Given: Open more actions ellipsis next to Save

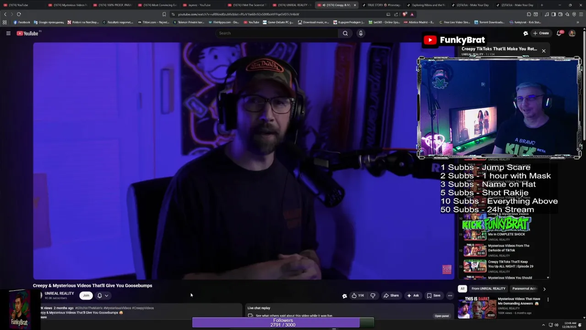Looking at the screenshot, I should (x=450, y=296).
